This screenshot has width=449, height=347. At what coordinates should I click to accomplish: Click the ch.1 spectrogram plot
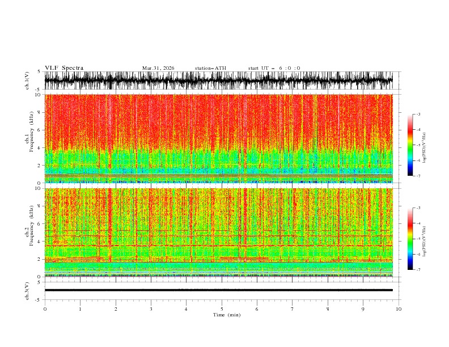[218, 138]
